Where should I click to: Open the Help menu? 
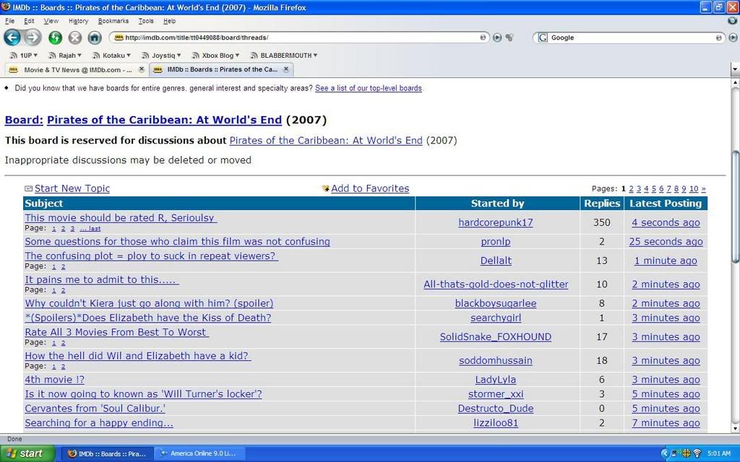[x=169, y=21]
